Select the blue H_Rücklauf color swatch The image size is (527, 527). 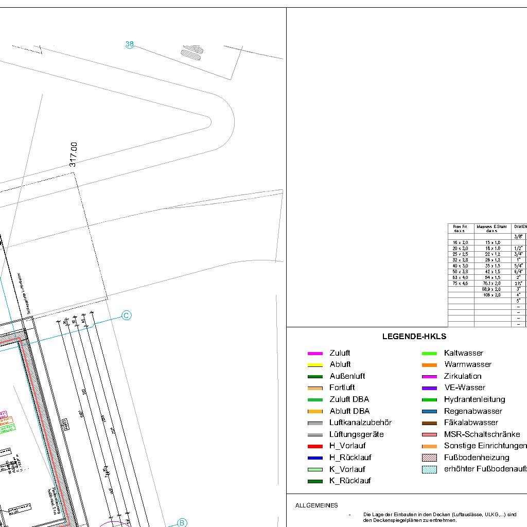click(314, 458)
